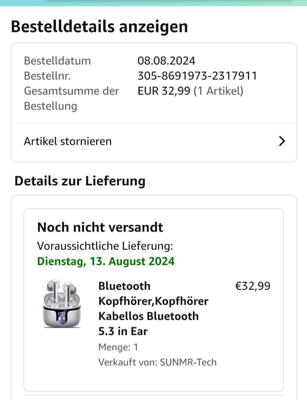Tap the Menge: 1 quantity text
Screen dimensions: 307x400
[118, 347]
